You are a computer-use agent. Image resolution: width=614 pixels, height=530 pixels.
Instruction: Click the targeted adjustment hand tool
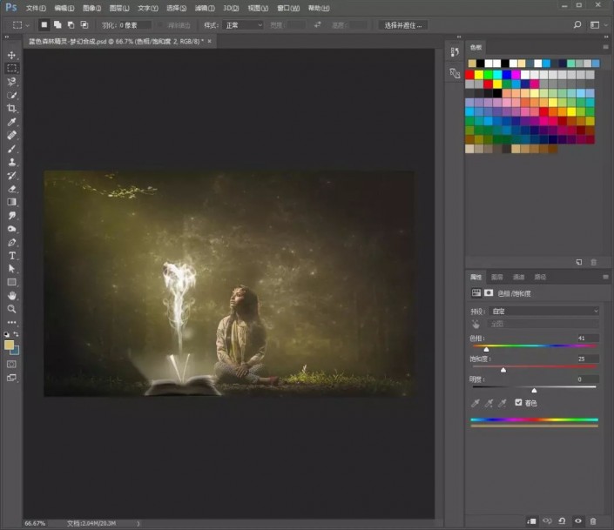point(476,324)
